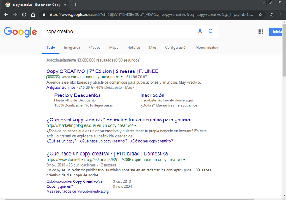Close the 'copy creativo' browser tab

click(x=65, y=5)
